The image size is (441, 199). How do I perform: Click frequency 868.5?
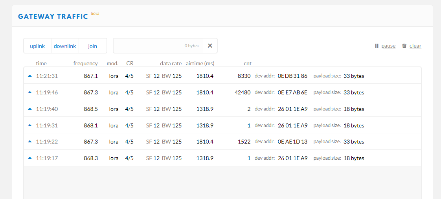(91, 109)
